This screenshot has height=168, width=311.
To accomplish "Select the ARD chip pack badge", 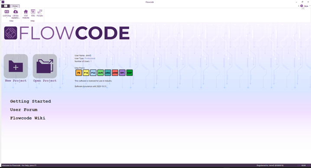I will click(108, 73).
